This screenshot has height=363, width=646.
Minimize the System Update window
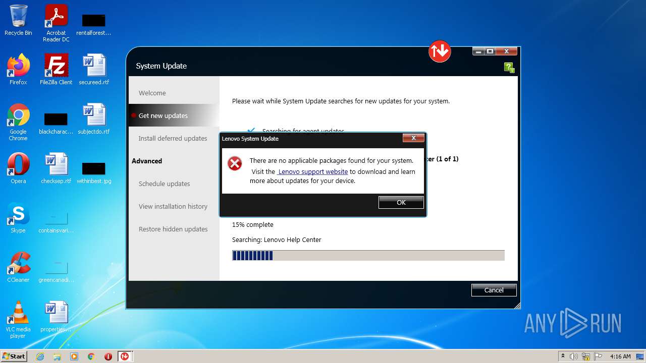click(478, 51)
